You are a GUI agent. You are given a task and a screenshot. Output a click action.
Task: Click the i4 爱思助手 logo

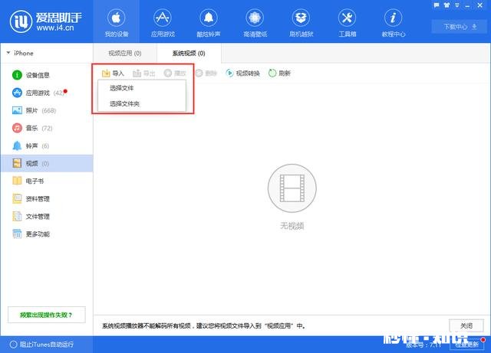46,21
